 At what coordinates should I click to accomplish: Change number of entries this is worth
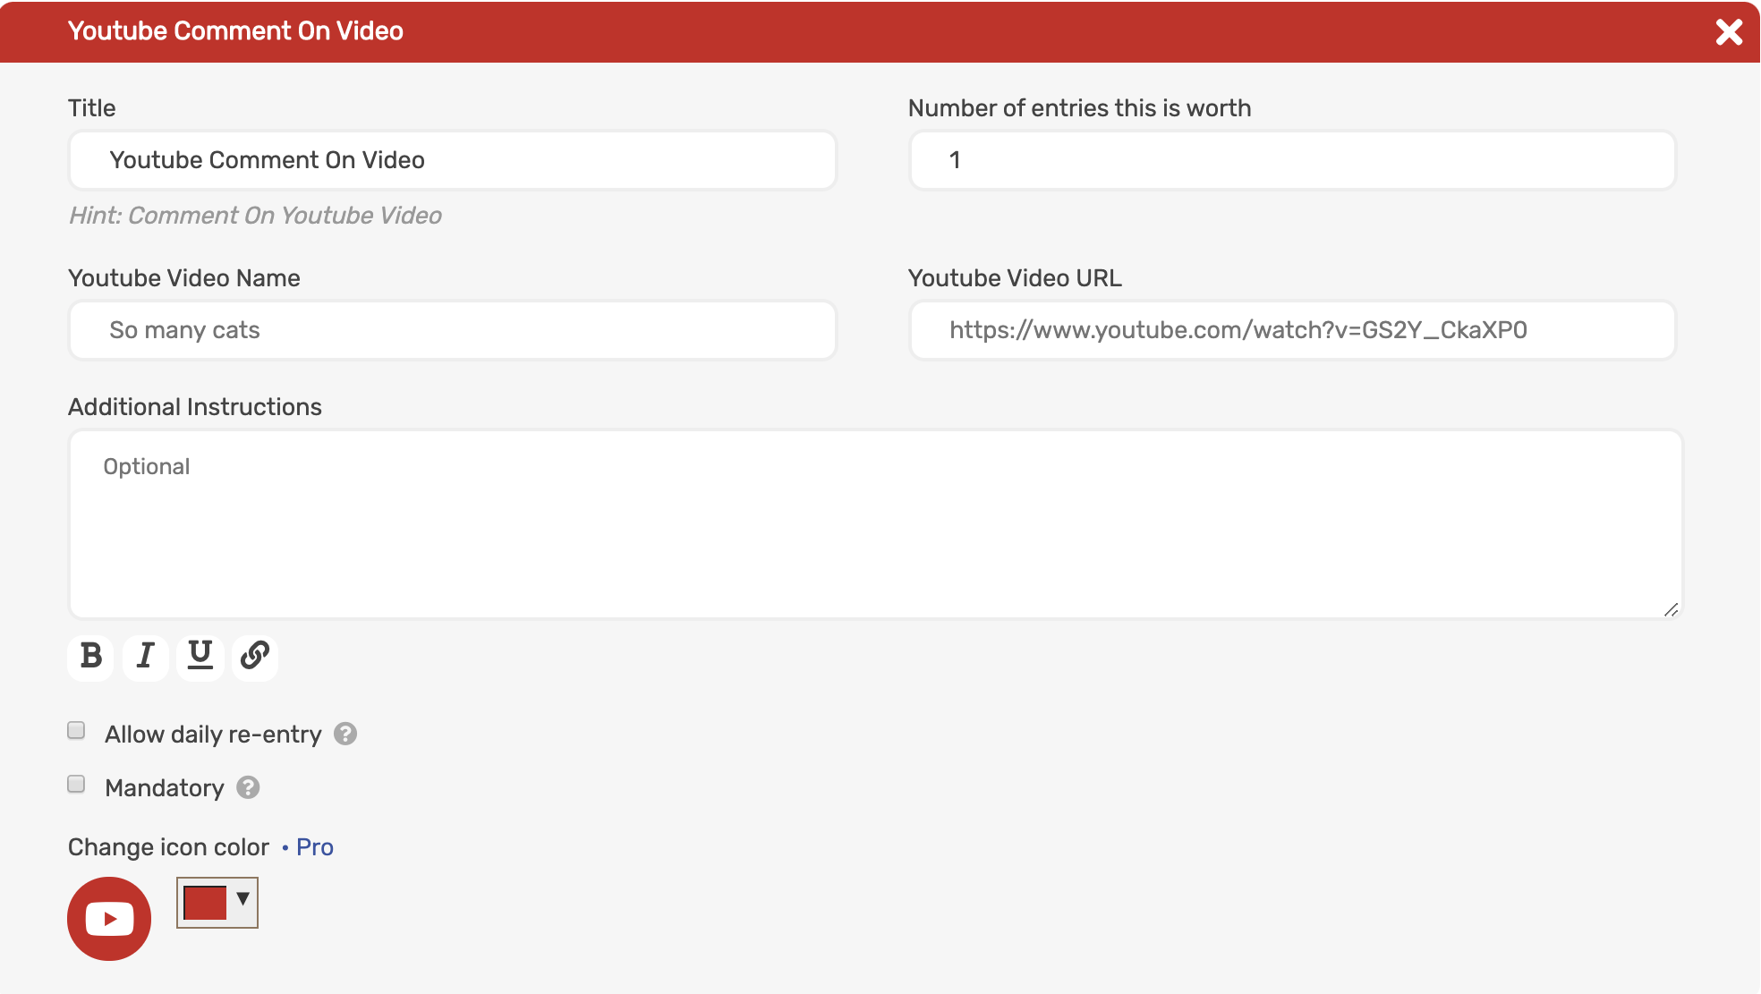coord(1291,160)
